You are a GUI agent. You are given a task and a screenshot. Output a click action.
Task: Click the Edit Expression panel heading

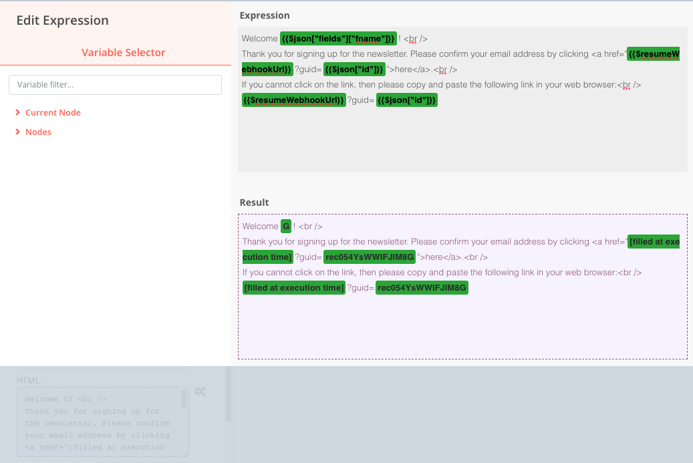62,20
